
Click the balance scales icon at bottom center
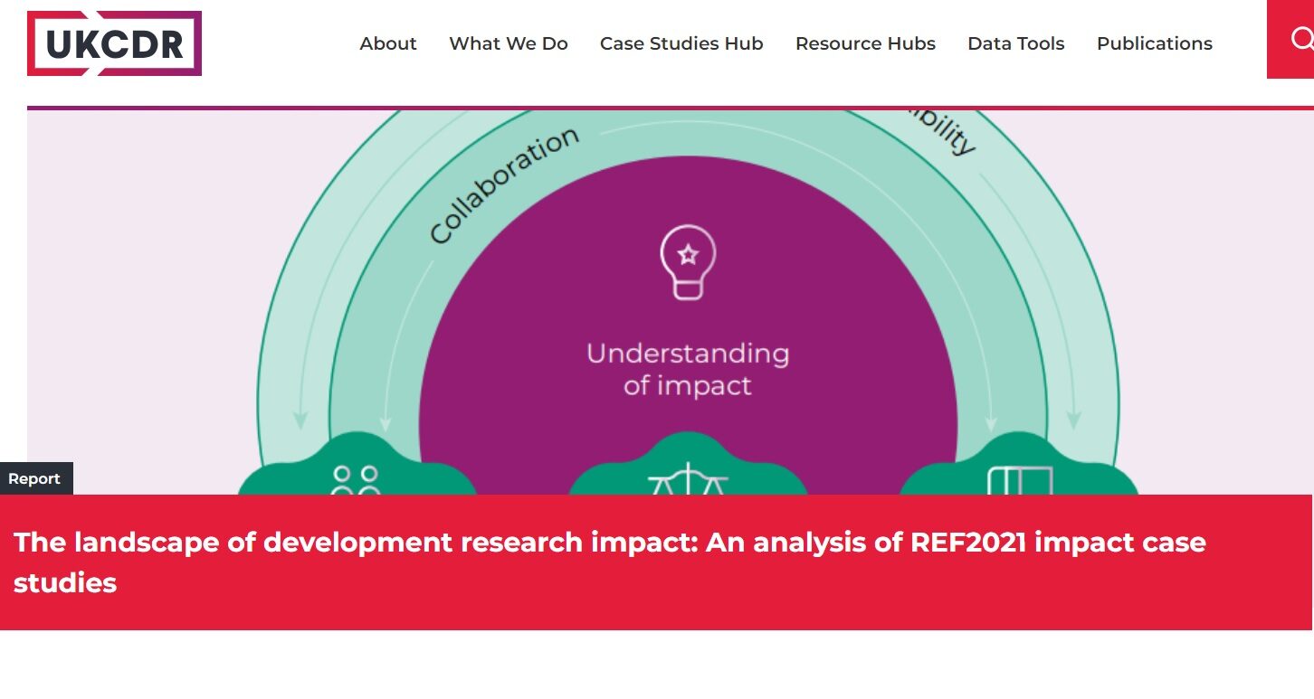coord(689,479)
